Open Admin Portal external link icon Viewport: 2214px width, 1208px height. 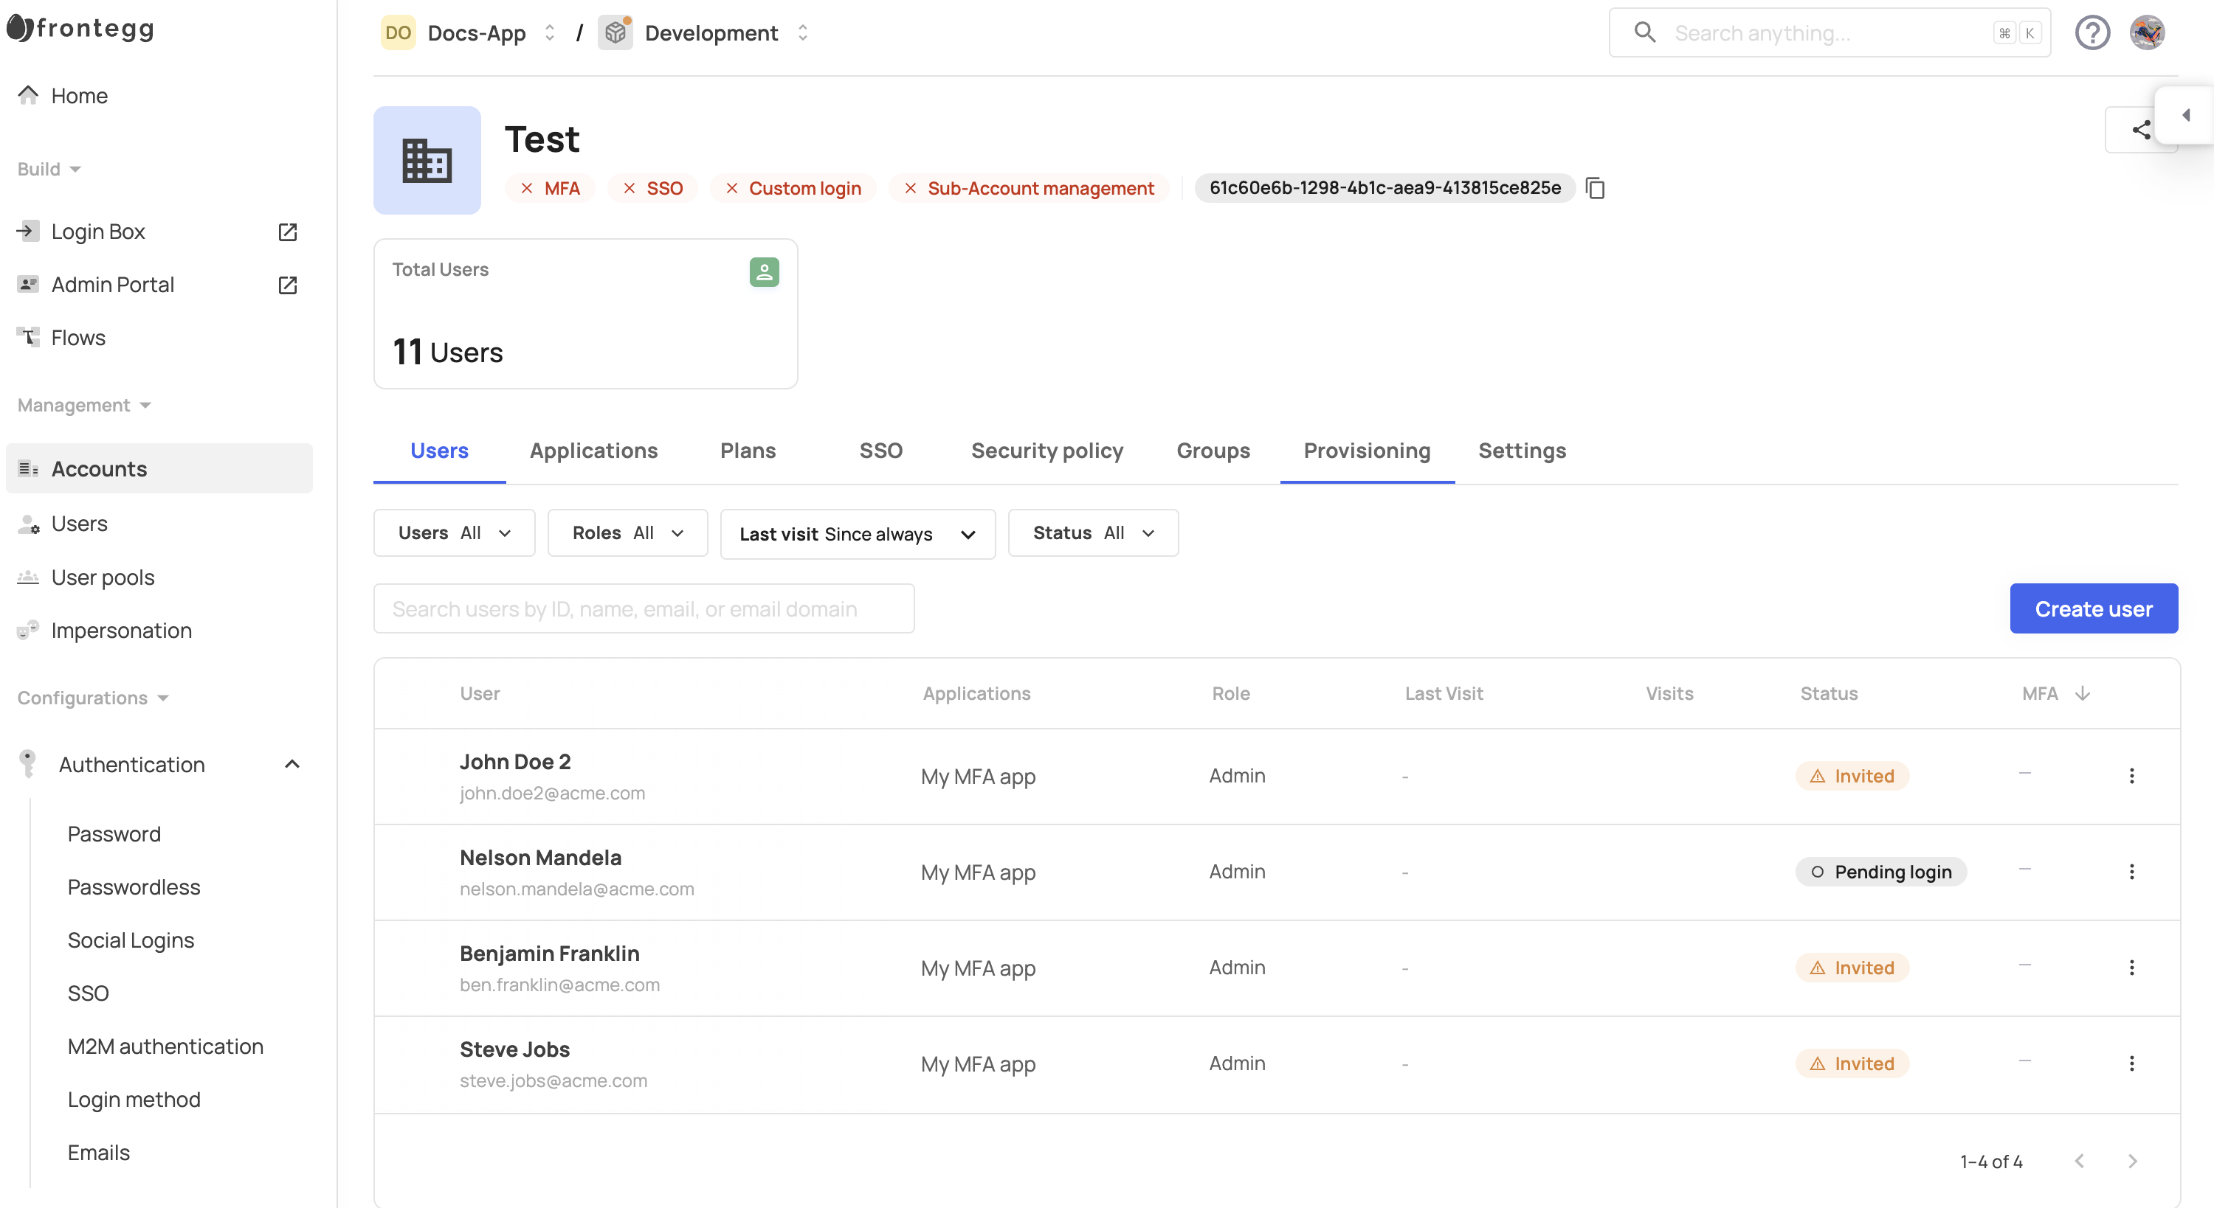[288, 285]
